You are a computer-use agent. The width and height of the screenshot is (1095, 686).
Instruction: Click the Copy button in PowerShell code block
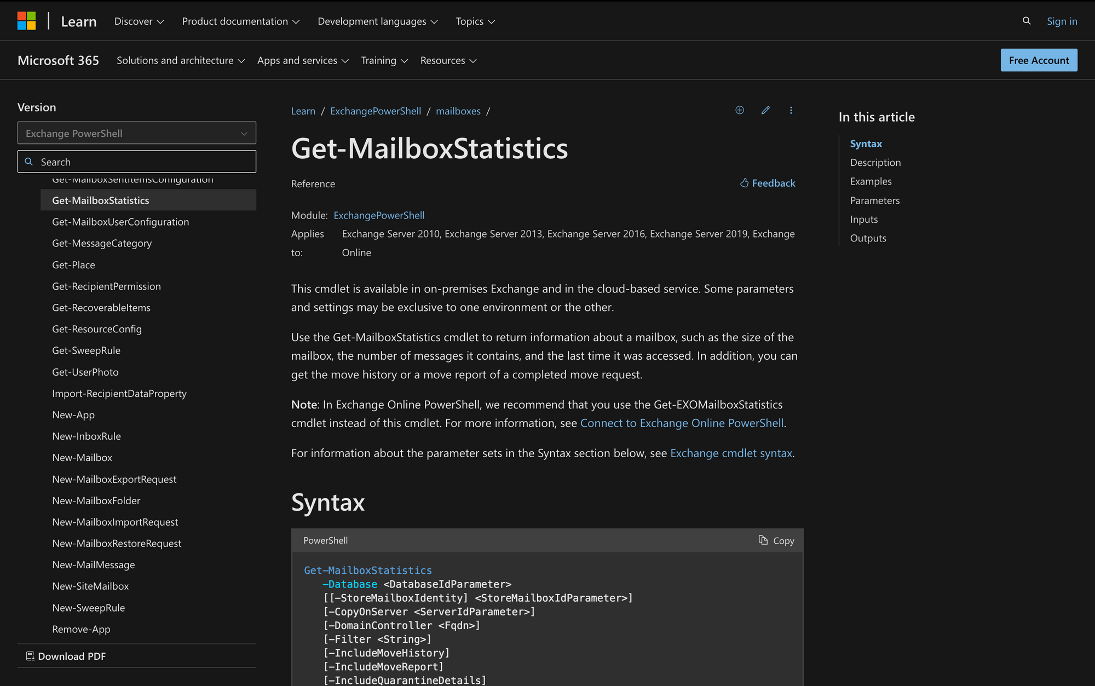777,540
